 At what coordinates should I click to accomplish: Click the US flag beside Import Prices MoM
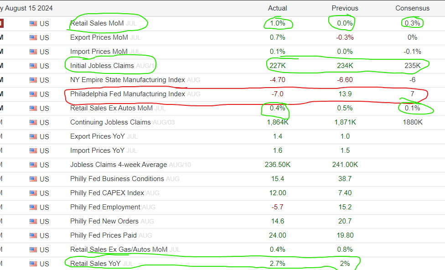(x=33, y=52)
